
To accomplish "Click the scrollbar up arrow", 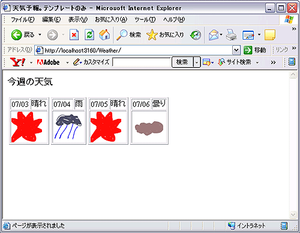I will (293, 74).
